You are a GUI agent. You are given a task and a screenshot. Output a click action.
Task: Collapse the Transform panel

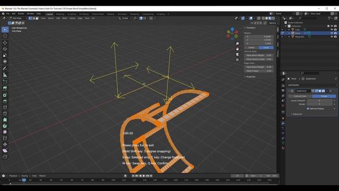click(x=250, y=28)
